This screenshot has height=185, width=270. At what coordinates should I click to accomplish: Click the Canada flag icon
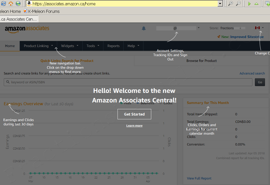click(257, 28)
